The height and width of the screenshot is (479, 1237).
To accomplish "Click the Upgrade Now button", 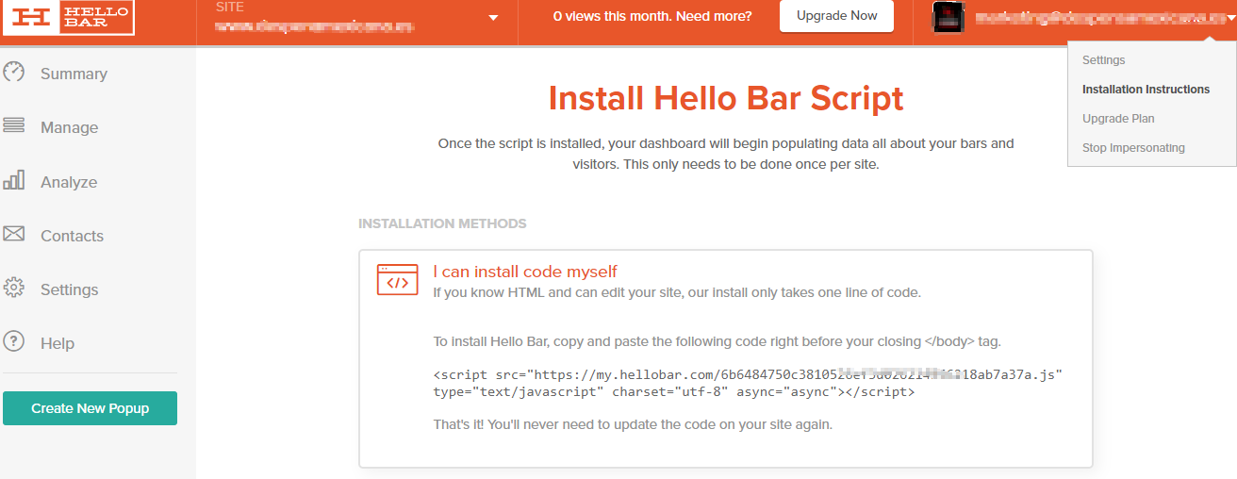I will [836, 16].
